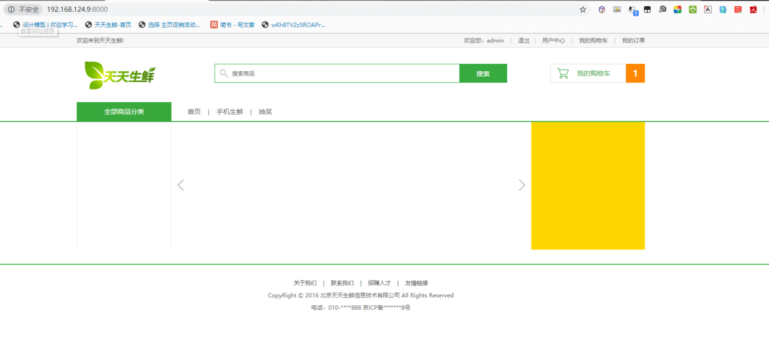Click the green printer extension icon

point(693,9)
